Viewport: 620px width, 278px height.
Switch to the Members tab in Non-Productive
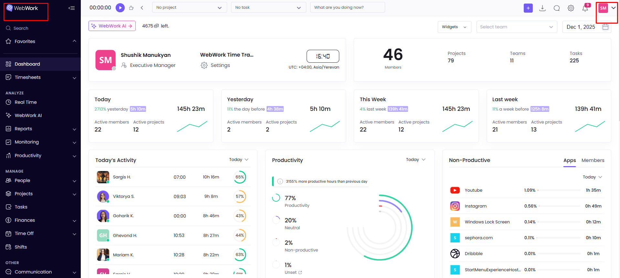click(593, 160)
